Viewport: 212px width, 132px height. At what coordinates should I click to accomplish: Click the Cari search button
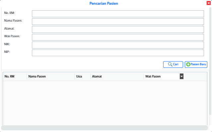[173, 65]
